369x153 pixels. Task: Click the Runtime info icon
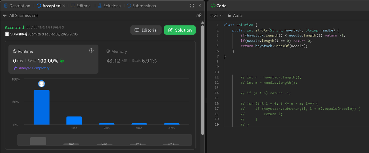click(91, 51)
